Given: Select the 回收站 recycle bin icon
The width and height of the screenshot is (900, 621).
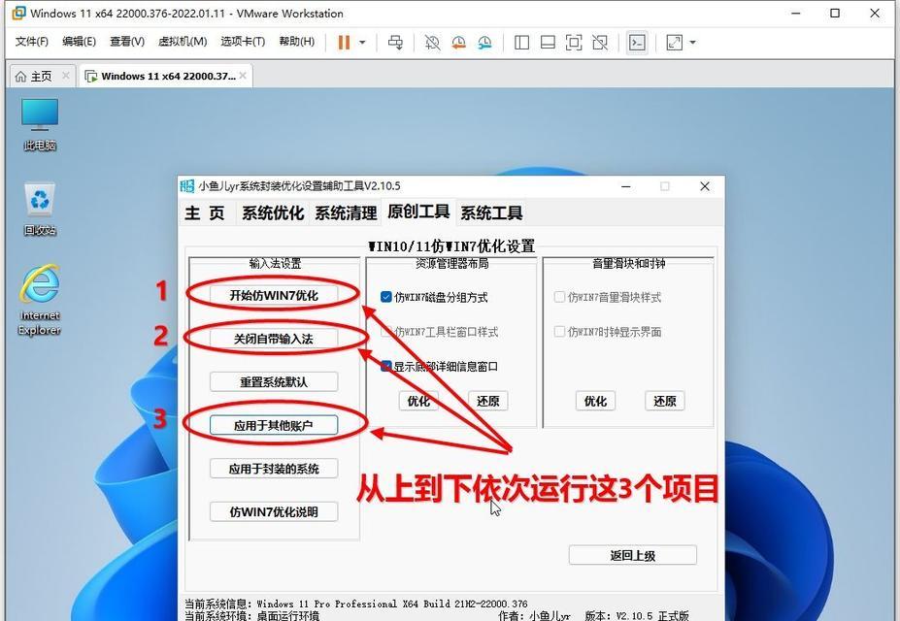Looking at the screenshot, I should coord(40,210).
